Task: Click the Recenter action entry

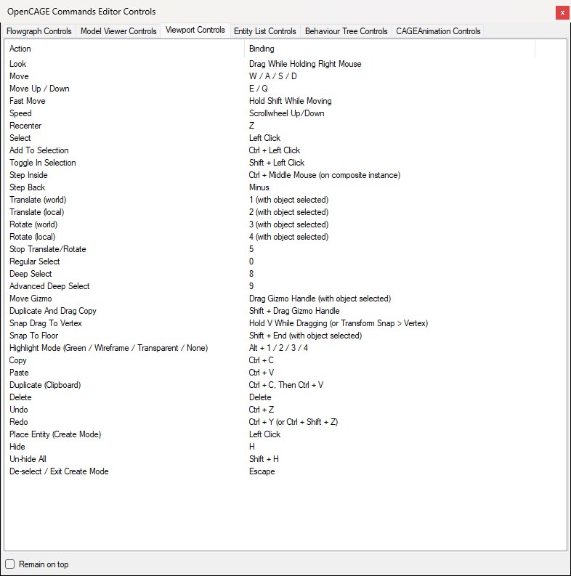Action: 25,126
